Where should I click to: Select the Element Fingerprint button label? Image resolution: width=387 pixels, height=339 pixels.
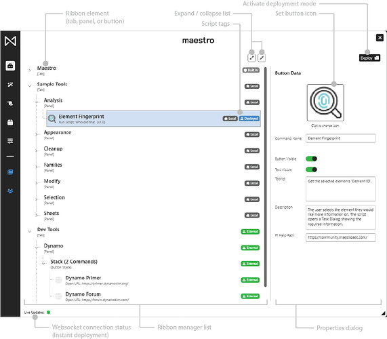point(81,117)
